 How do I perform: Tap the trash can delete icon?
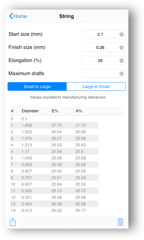120,222
